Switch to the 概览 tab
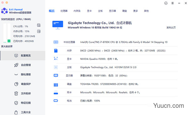The image size is (188, 115). click(52, 11)
